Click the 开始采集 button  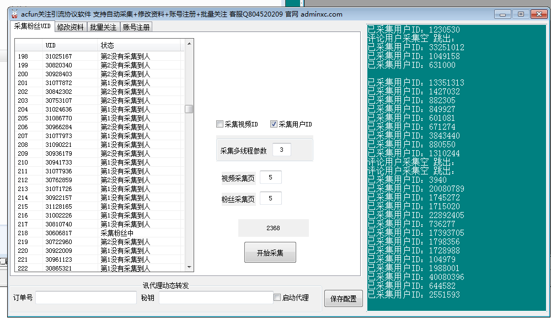(x=270, y=252)
